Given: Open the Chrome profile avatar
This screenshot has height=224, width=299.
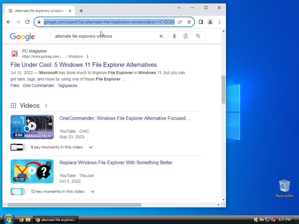Looking at the screenshot, I should coord(210,22).
